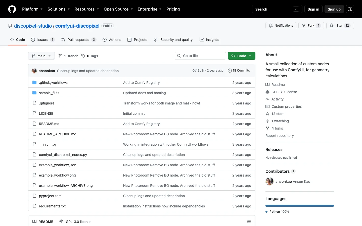Click the GitHub logo in header
Viewport: 362px width, 226px height.
click(12, 9)
